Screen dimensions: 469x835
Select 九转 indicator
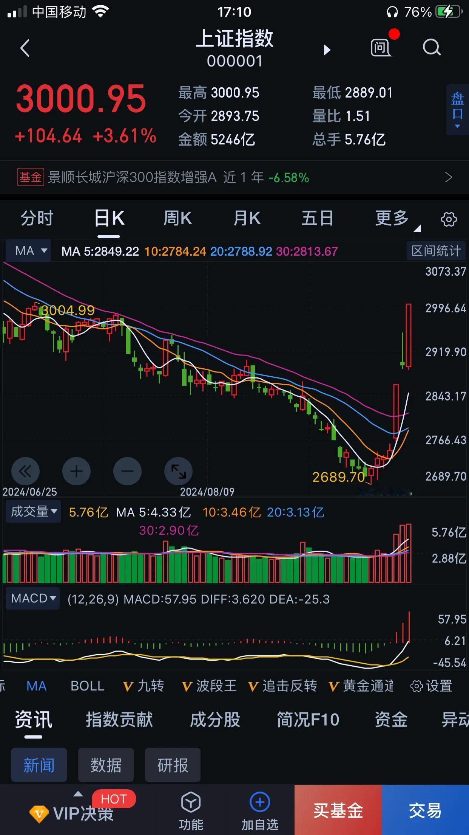point(143,686)
